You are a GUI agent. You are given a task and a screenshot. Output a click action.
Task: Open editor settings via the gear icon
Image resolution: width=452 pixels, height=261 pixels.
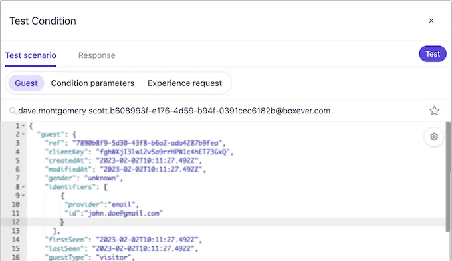[x=434, y=137]
